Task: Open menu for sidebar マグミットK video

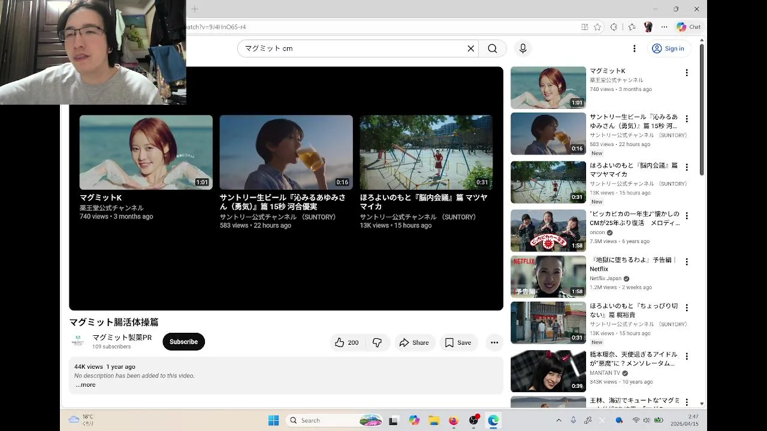Action: (x=687, y=72)
